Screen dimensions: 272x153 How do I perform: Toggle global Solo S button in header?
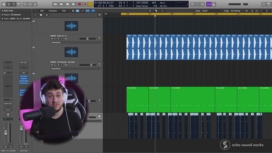[47, 15]
